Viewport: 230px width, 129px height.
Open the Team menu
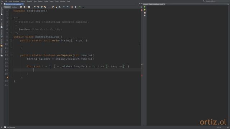51,1
